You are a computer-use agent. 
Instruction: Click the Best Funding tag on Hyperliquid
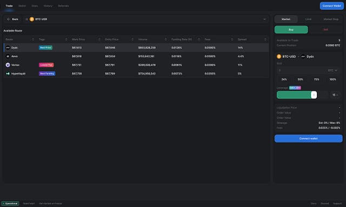coord(47,74)
